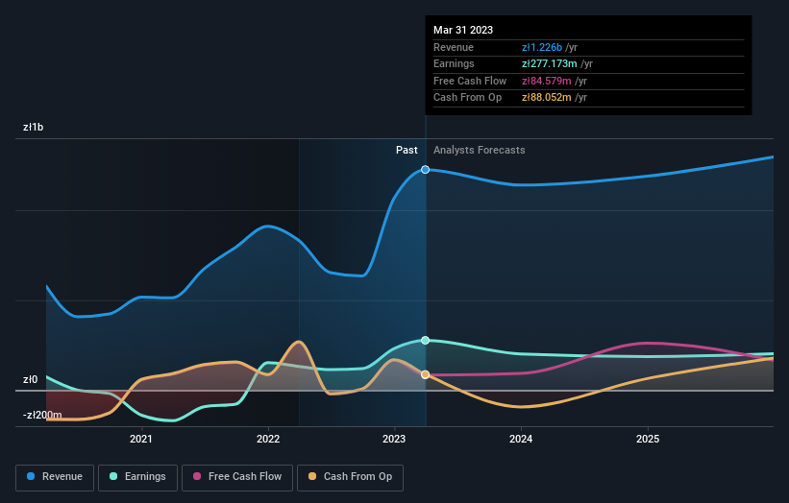Screen dimensions: 789x503
Task: Click the Free Cash Flow tooltip row label
Action: point(470,81)
